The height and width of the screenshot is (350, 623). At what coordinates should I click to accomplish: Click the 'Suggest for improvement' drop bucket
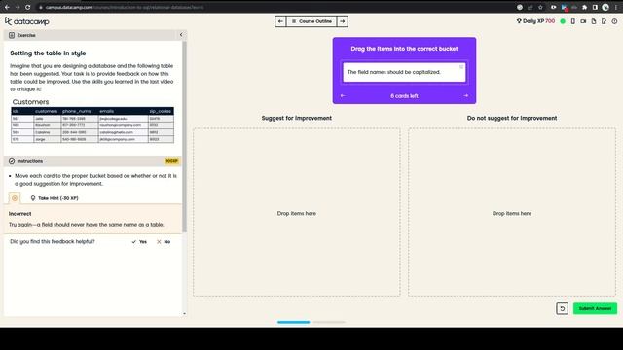(x=296, y=212)
